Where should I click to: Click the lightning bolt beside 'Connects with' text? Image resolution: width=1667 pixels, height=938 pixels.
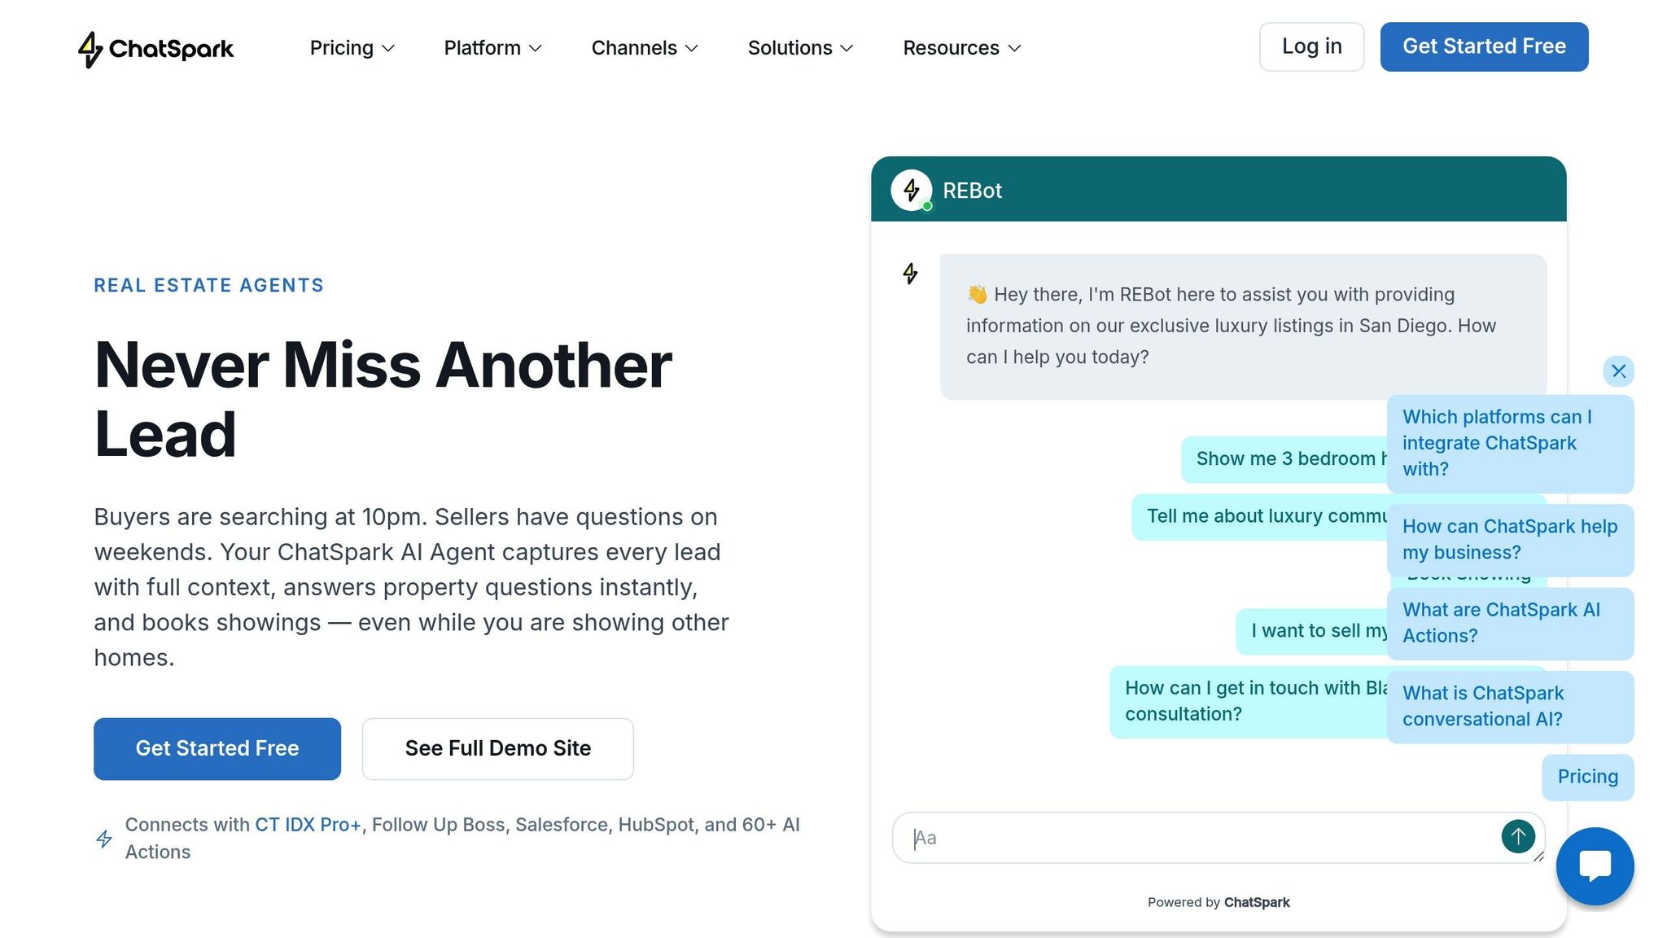pyautogui.click(x=104, y=838)
